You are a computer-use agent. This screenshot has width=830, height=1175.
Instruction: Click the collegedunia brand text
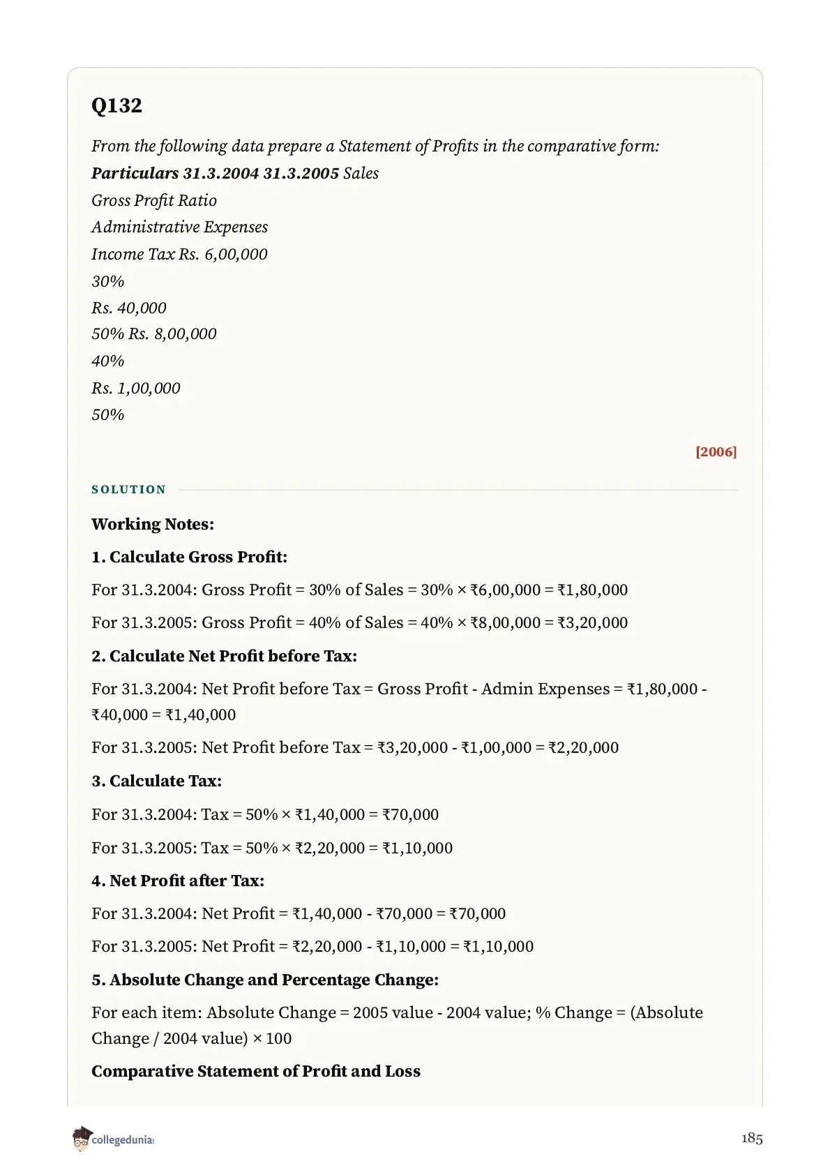(122, 1140)
